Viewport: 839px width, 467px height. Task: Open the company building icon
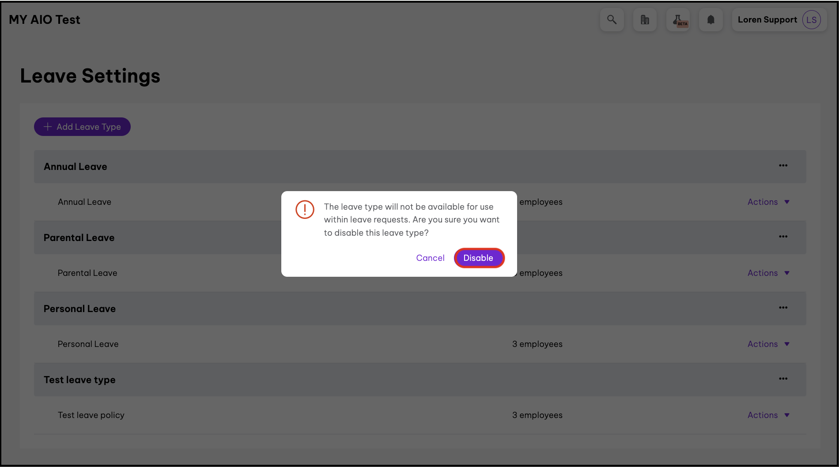pos(645,20)
